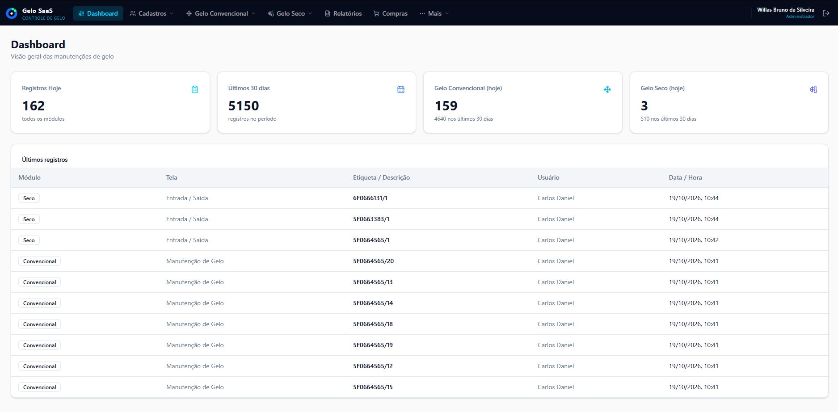838x412 pixels.
Task: Click the Usuário column header
Action: [548, 177]
